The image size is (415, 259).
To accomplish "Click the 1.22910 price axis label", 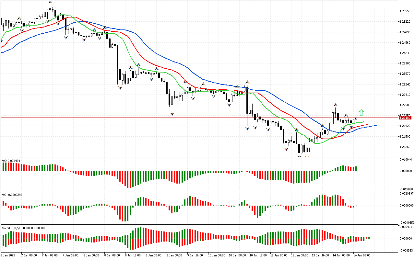I will pyautogui.click(x=406, y=95).
